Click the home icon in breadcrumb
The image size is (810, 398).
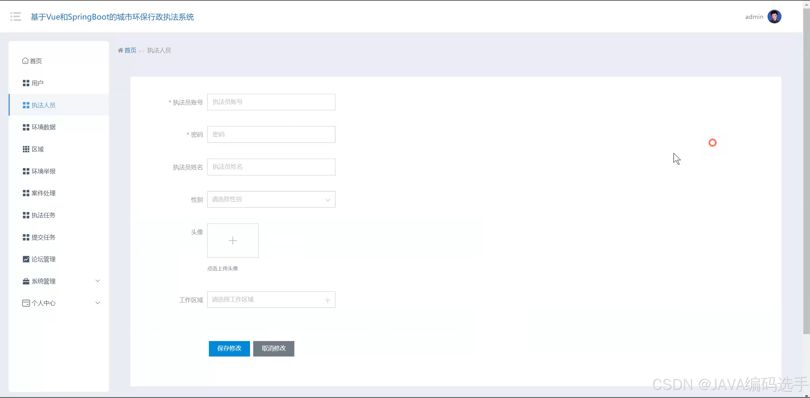tap(120, 50)
